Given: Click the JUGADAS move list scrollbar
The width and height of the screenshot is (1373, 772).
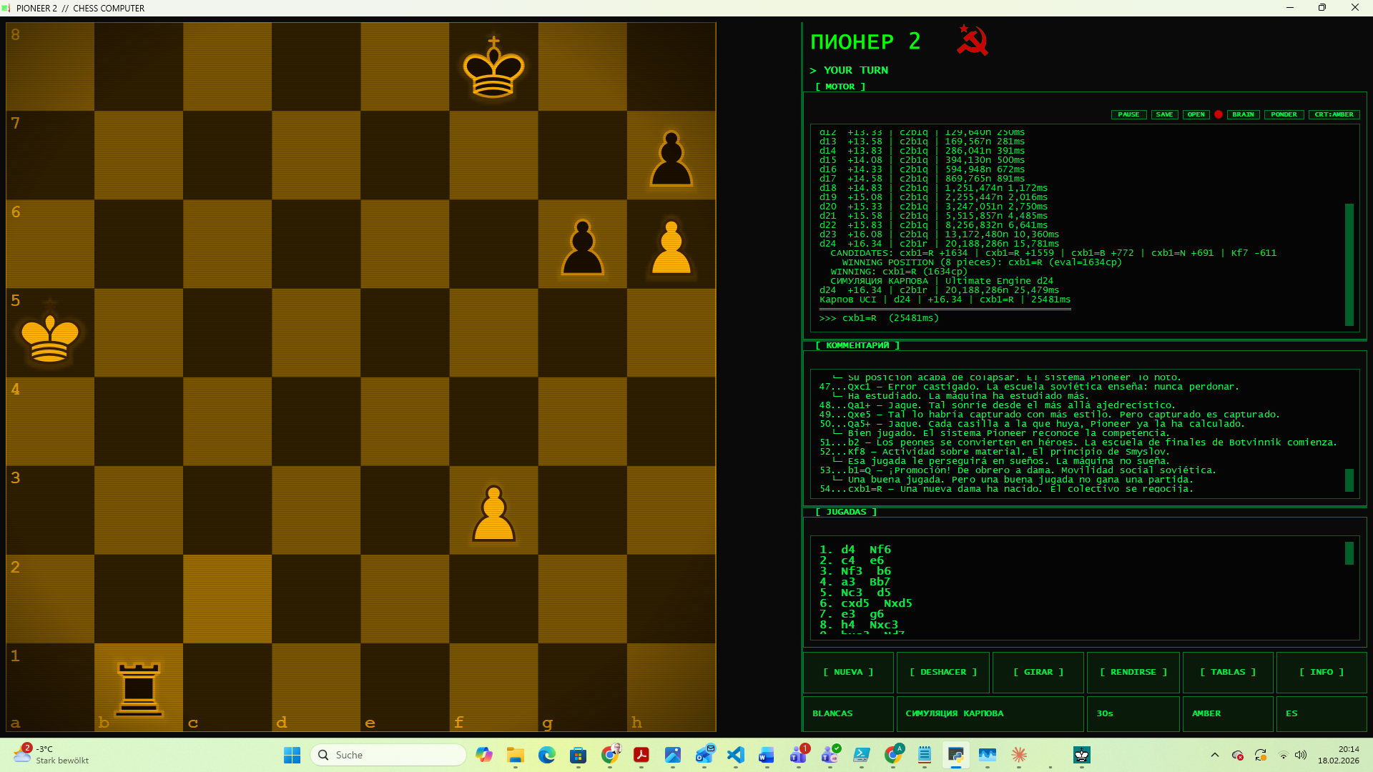Looking at the screenshot, I should 1349,553.
